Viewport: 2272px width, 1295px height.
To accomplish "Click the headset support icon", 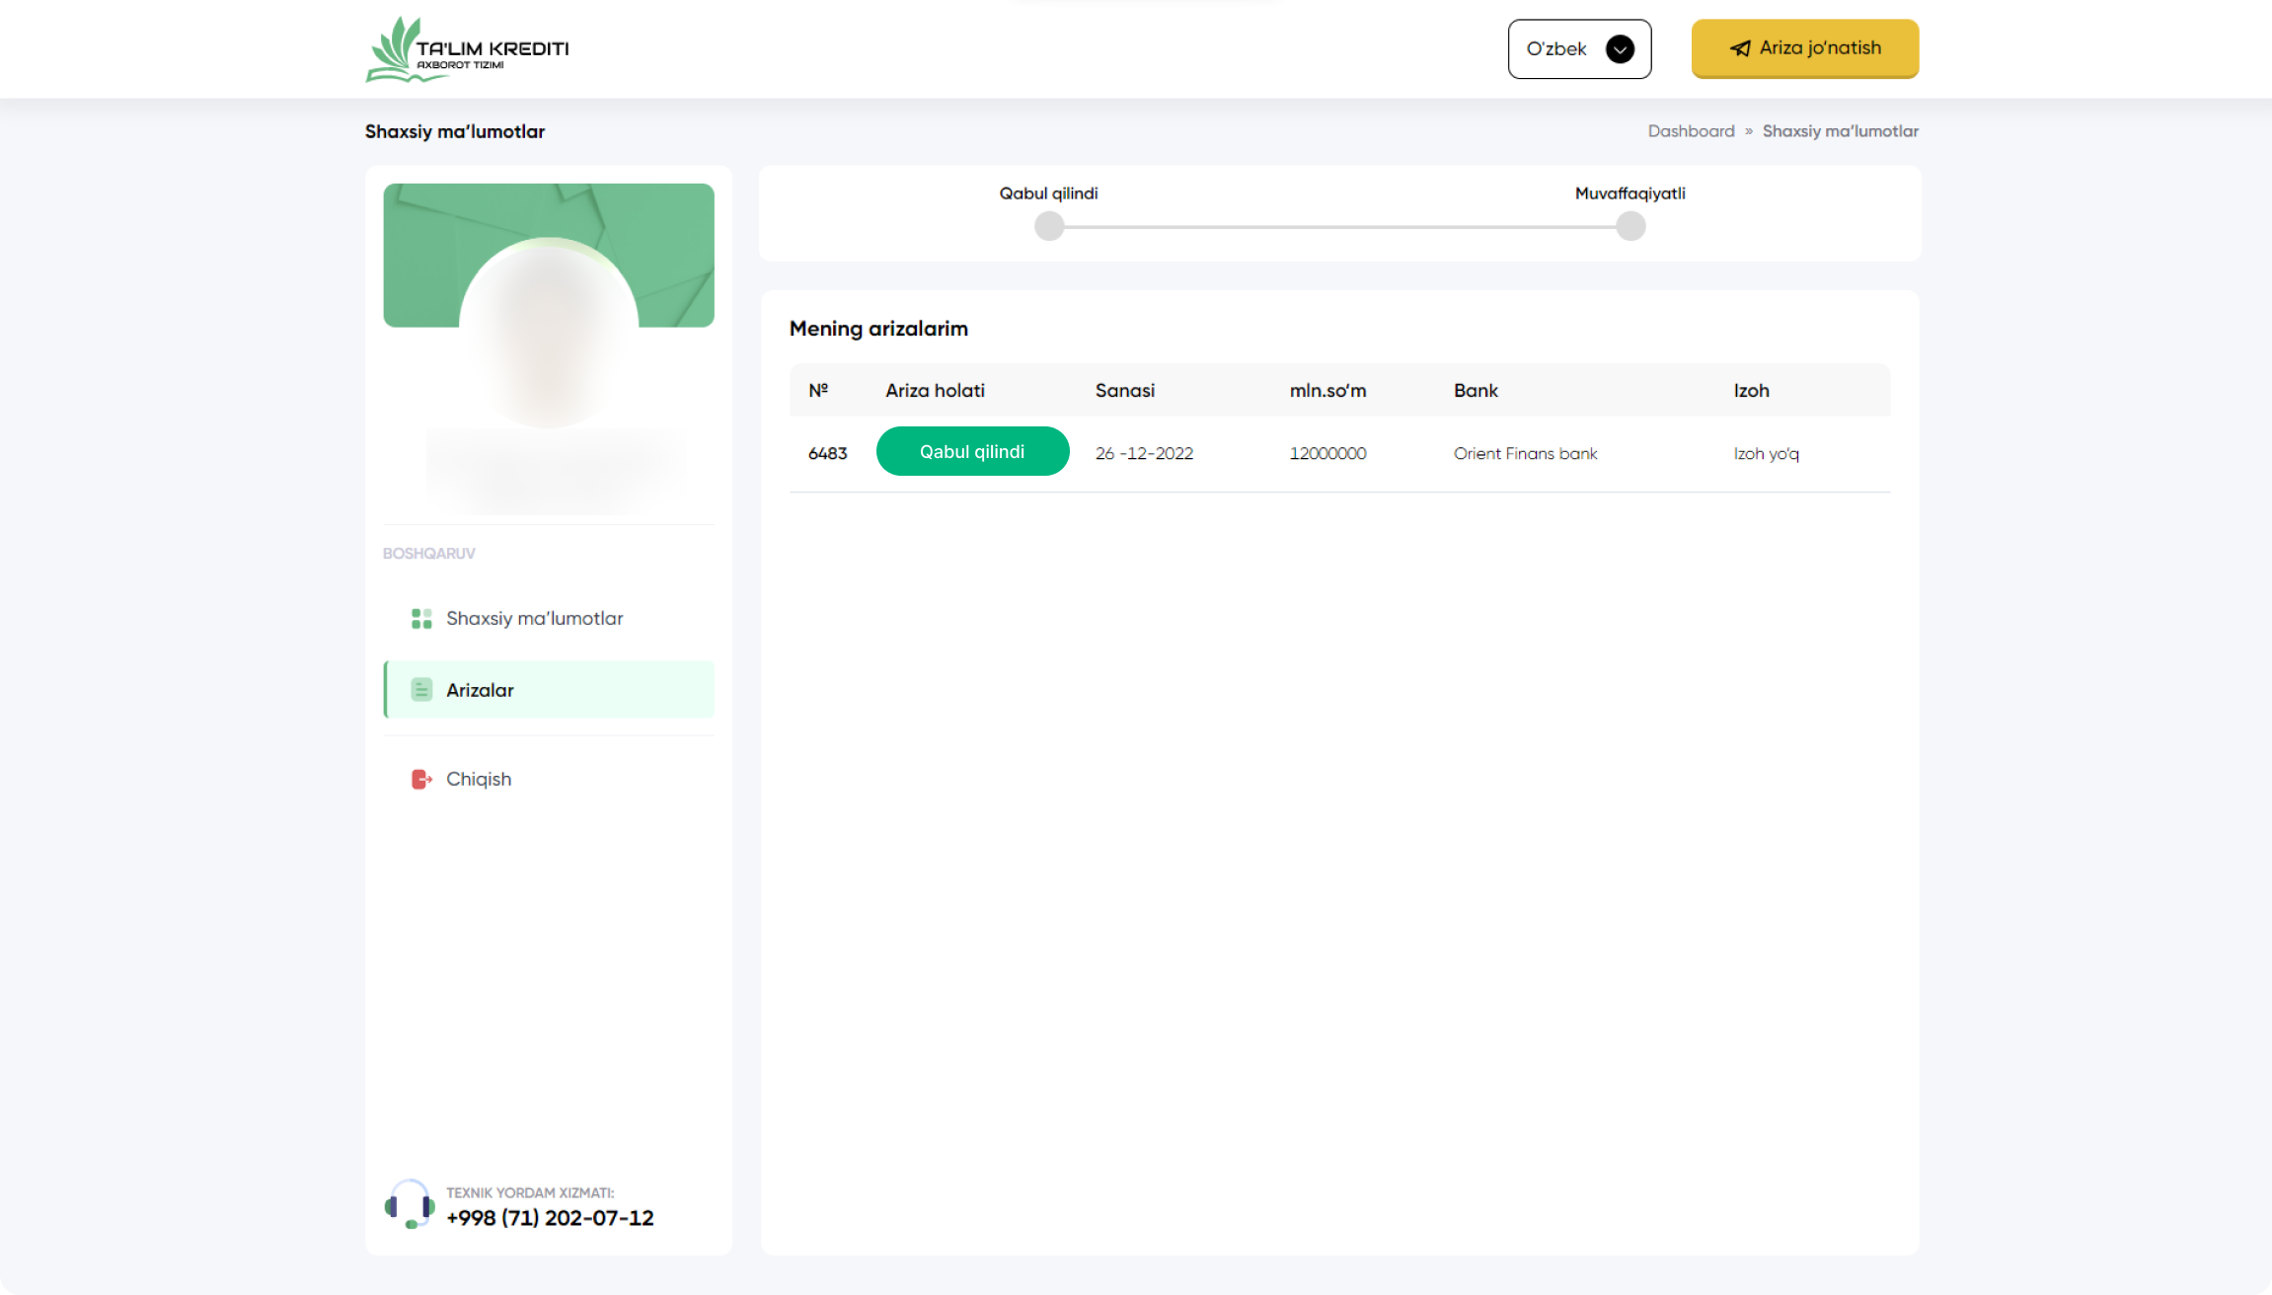I will [x=409, y=1204].
